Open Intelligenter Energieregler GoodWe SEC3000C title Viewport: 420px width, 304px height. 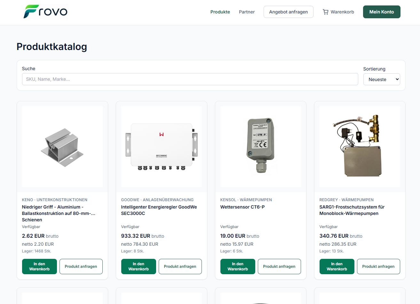tap(159, 210)
